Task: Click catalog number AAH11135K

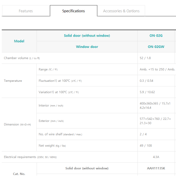Action: 156,168
